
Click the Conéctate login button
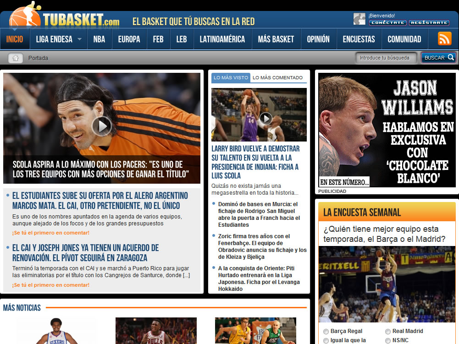point(388,22)
